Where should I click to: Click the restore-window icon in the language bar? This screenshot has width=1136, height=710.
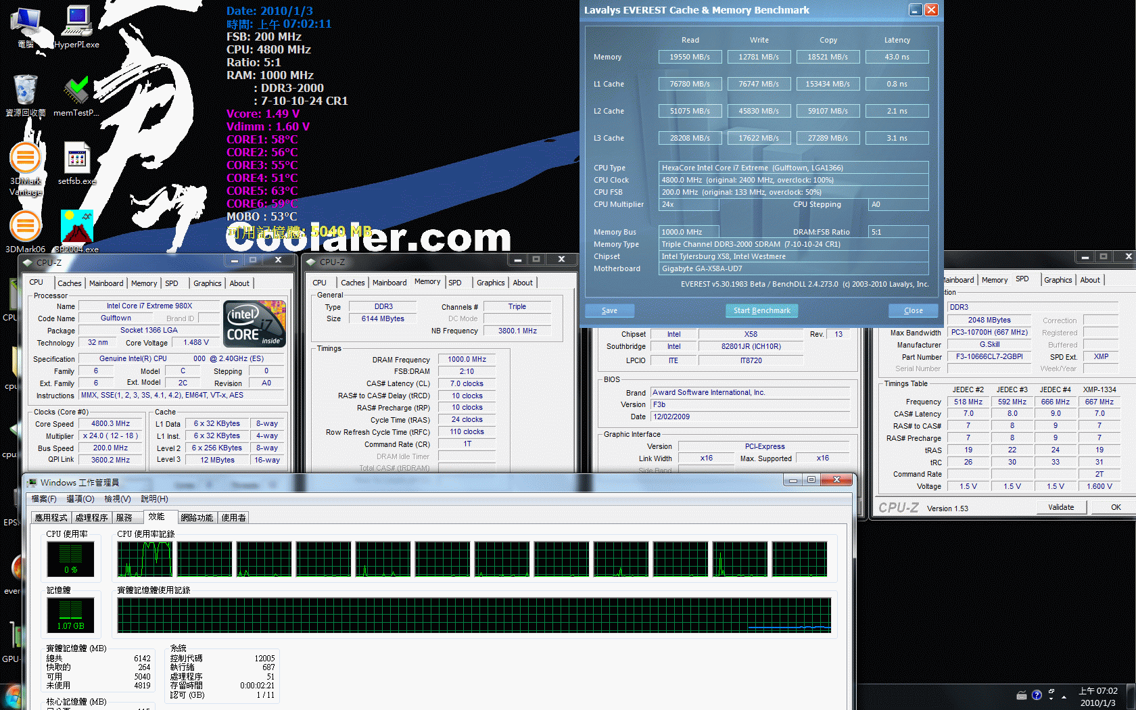[1051, 692]
